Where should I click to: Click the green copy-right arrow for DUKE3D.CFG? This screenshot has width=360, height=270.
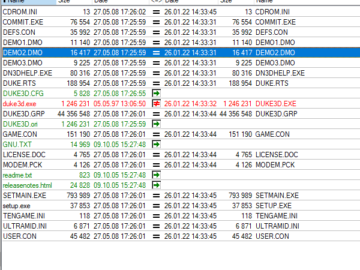(156, 94)
